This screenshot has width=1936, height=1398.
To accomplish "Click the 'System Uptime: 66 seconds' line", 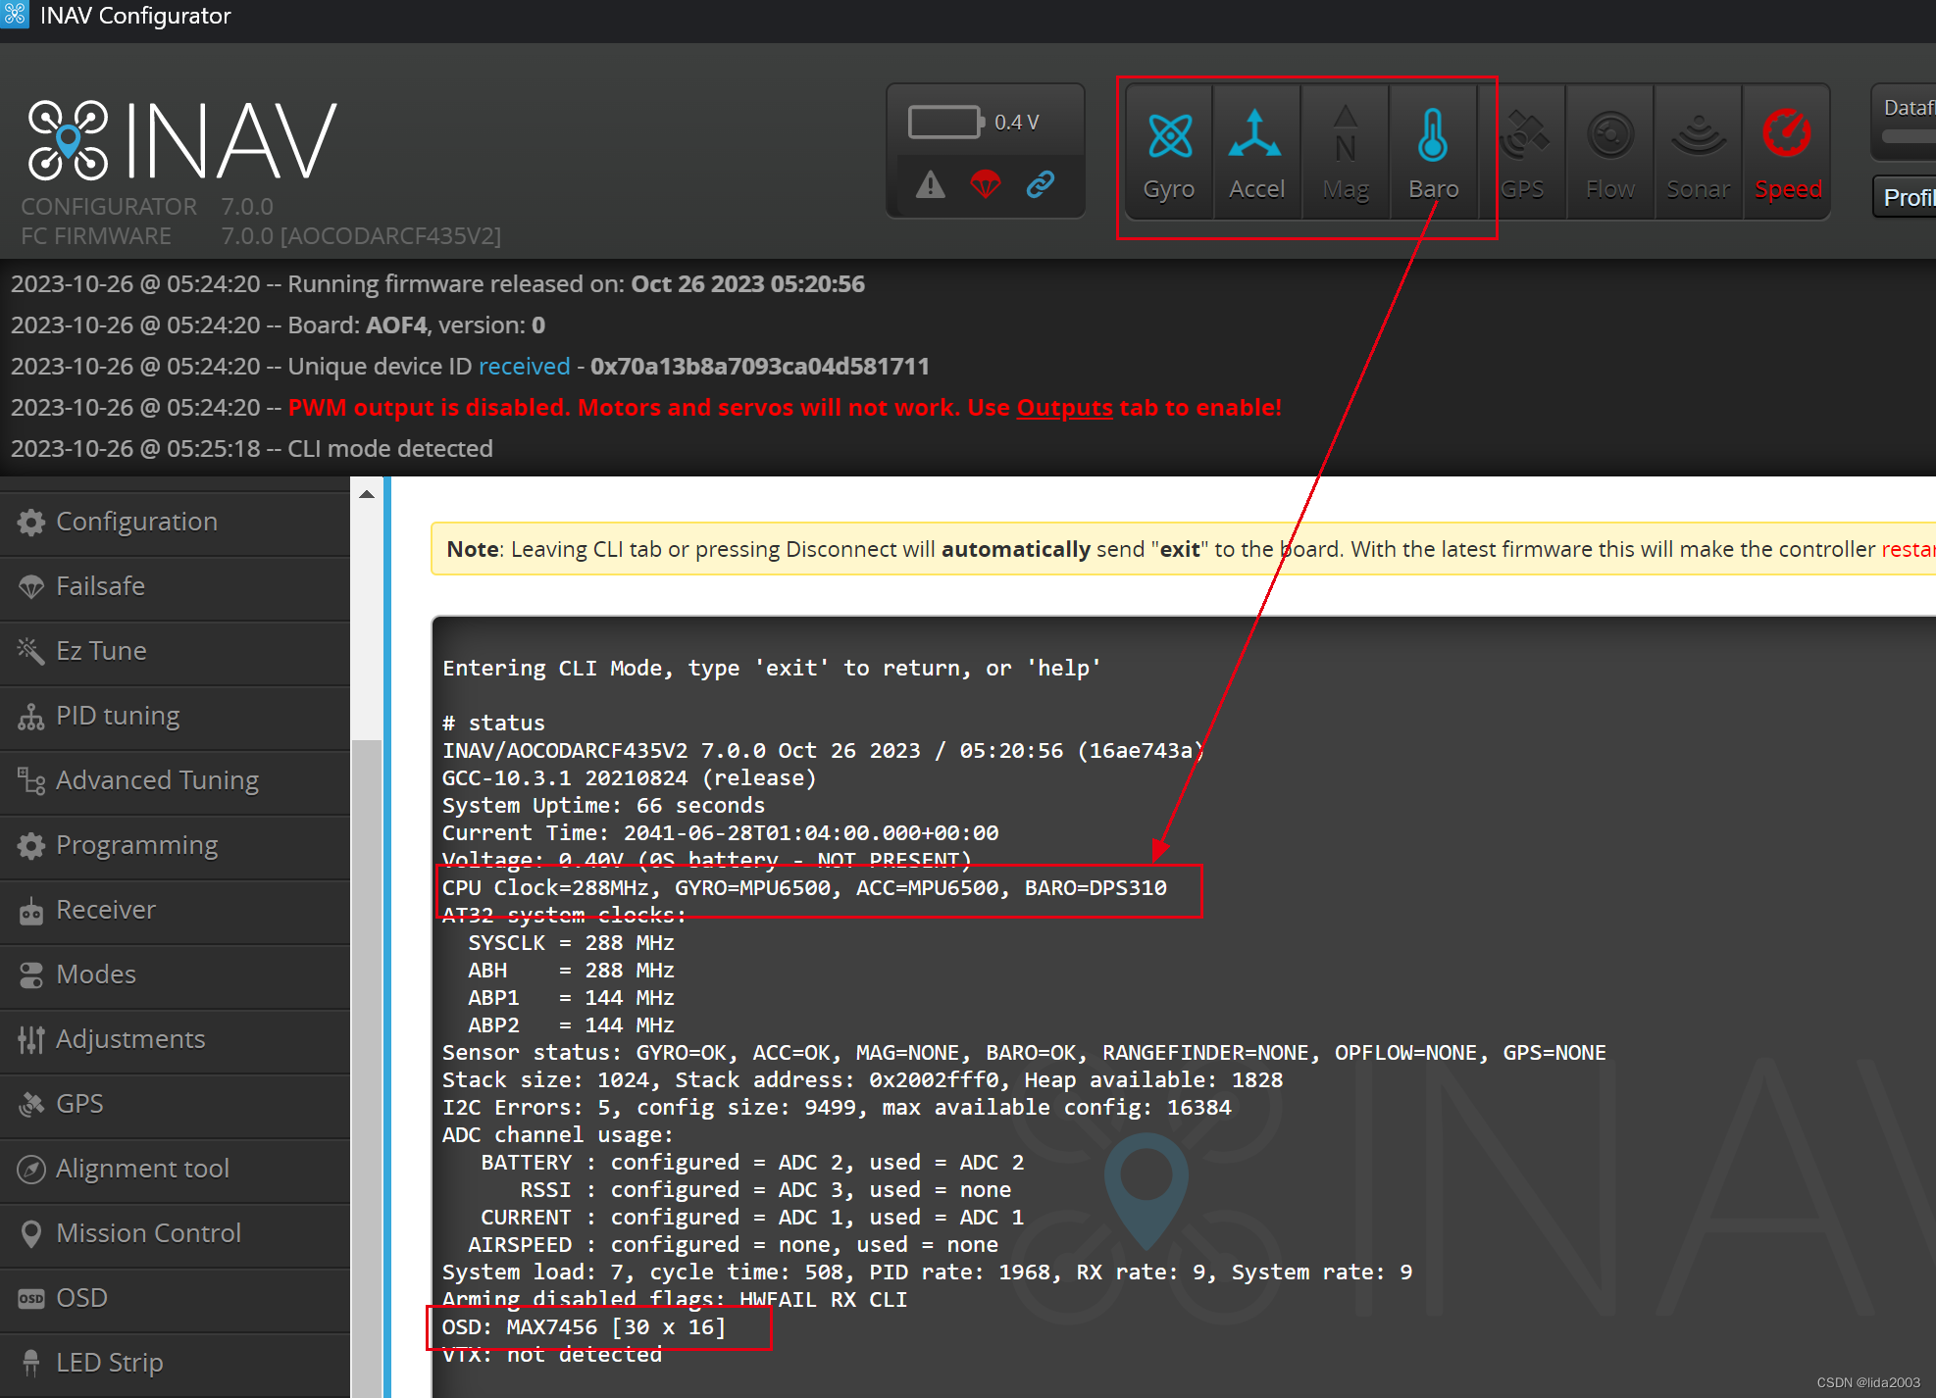I will (603, 805).
